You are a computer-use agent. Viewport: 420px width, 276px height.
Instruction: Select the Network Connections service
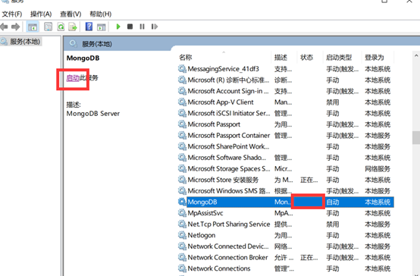286,268
